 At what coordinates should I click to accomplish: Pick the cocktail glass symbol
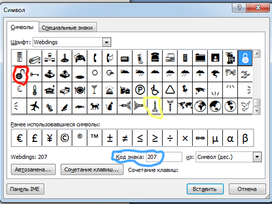pyautogui.click(x=94, y=90)
